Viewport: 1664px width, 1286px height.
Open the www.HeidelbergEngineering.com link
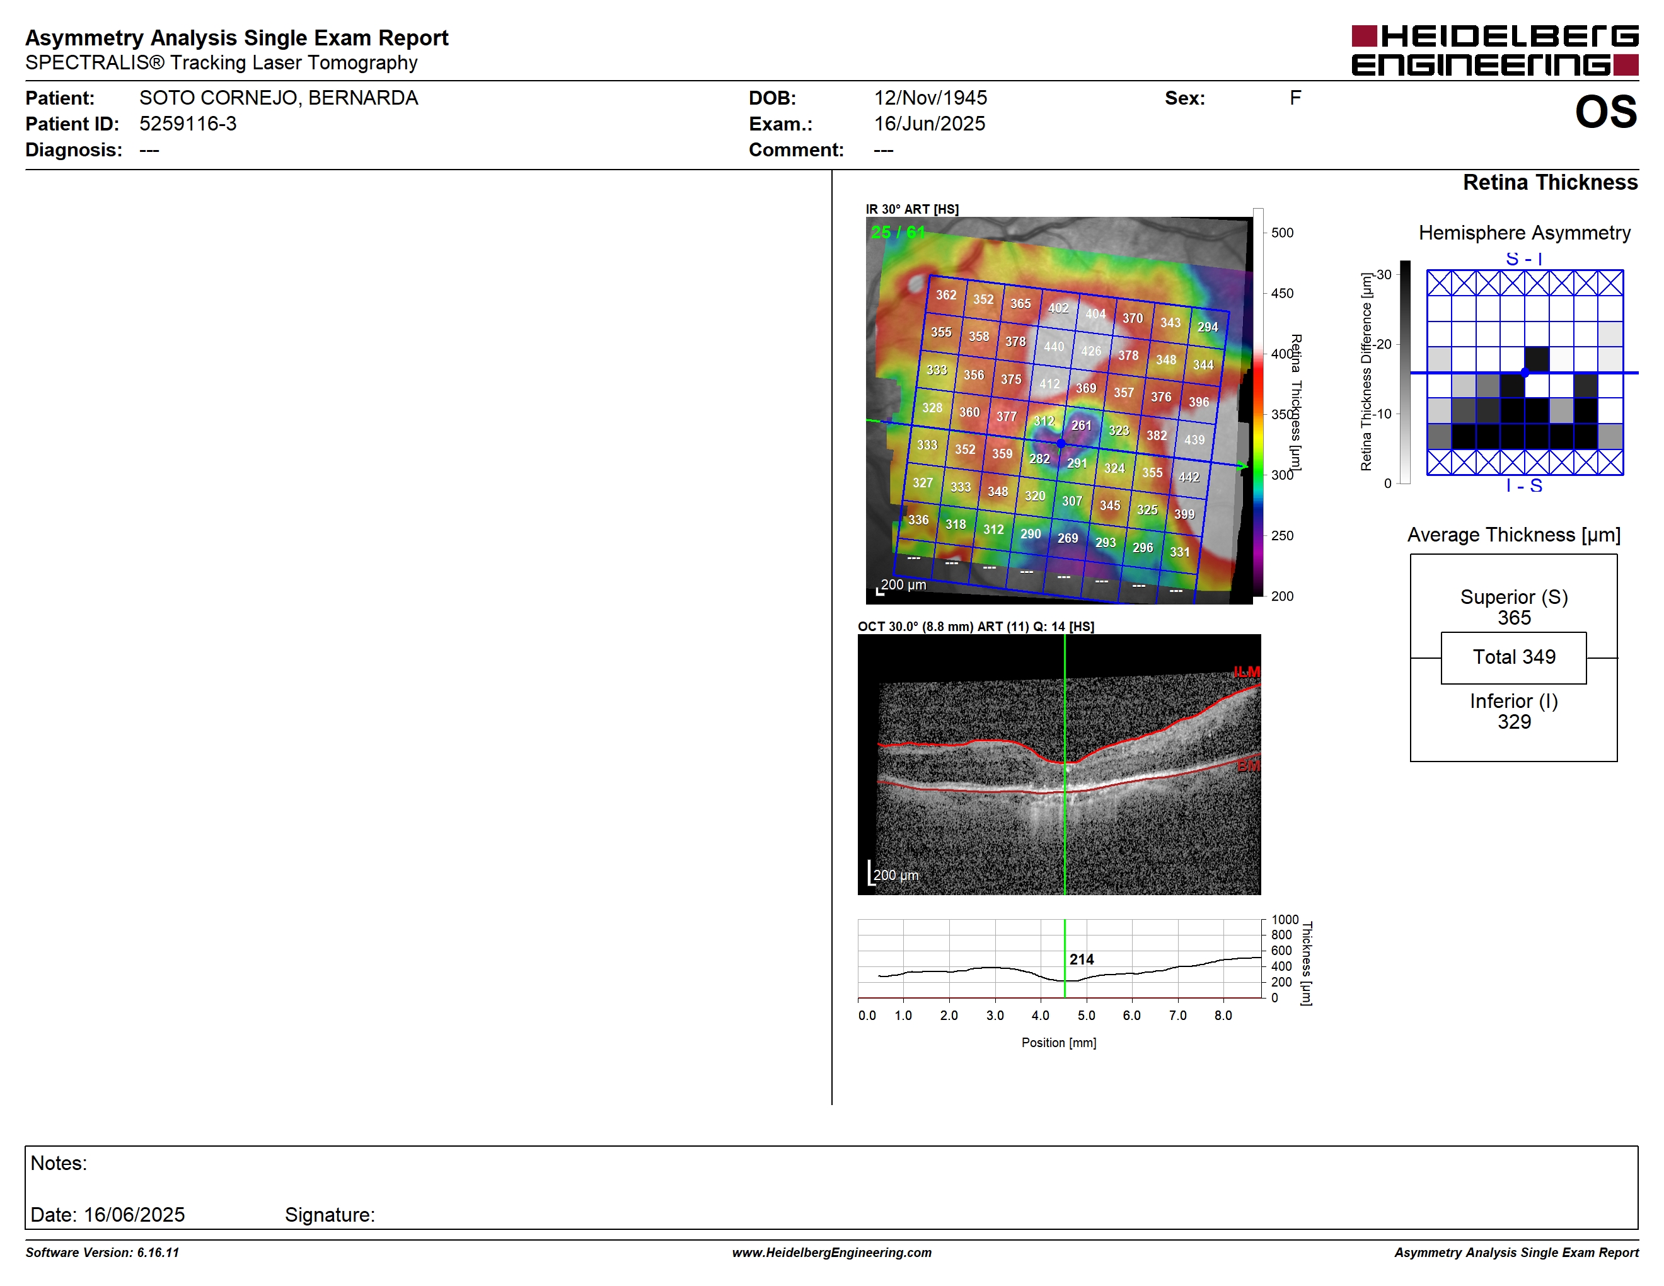tap(831, 1253)
